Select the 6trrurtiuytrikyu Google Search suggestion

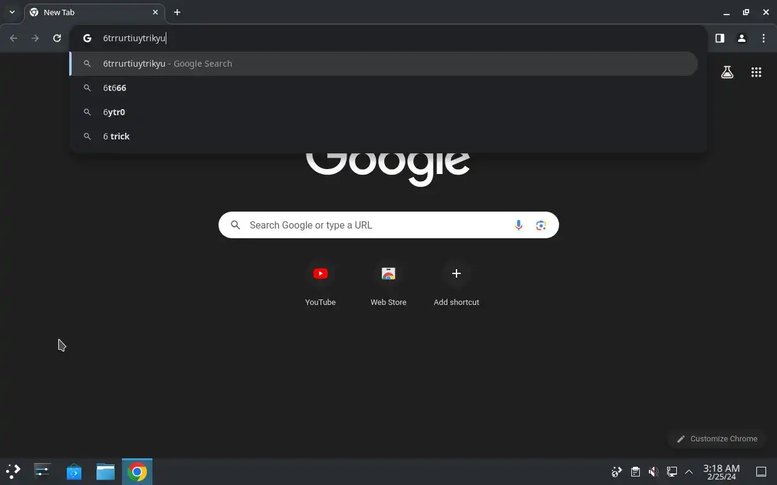pyautogui.click(x=384, y=64)
